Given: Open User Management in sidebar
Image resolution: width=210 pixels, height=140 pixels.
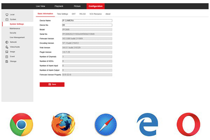Looking at the screenshot, I should [x=17, y=37].
